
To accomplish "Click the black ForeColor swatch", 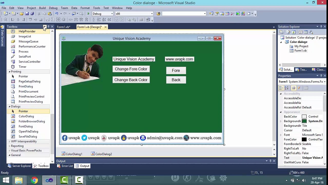I will pyautogui.click(x=304, y=140).
